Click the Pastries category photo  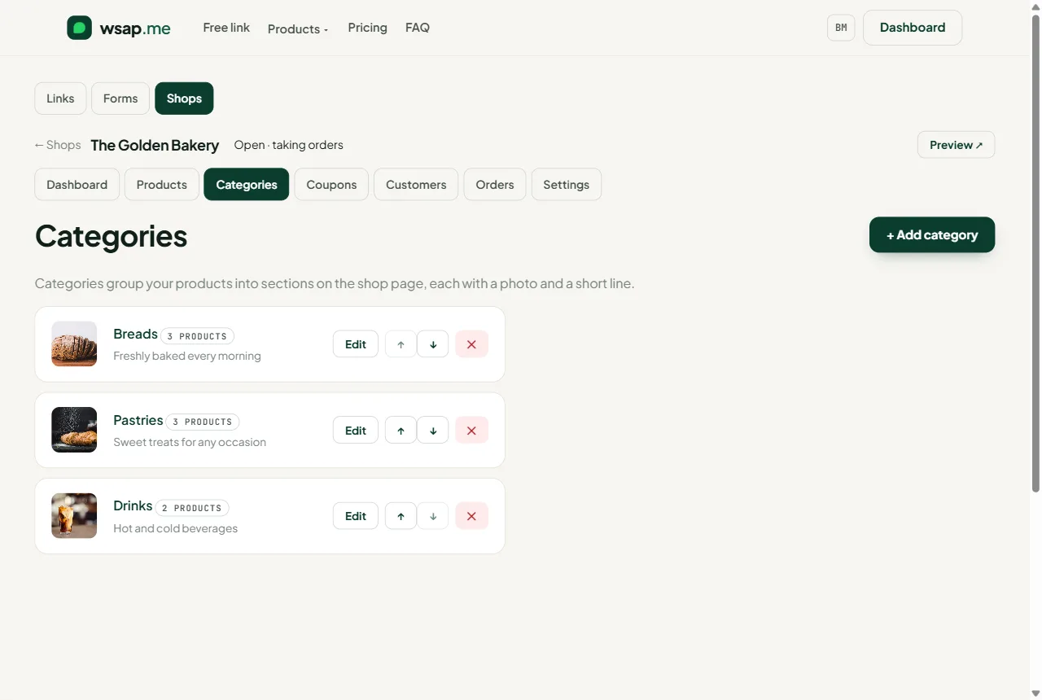coord(74,430)
